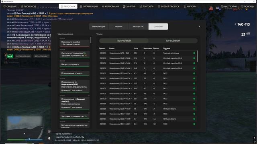Click the person icon beside ПРОМОКОД

click(x=22, y=6)
